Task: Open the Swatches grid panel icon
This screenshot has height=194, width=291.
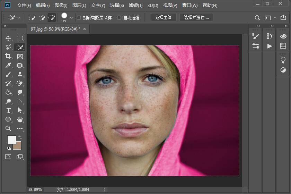Action: click(283, 46)
